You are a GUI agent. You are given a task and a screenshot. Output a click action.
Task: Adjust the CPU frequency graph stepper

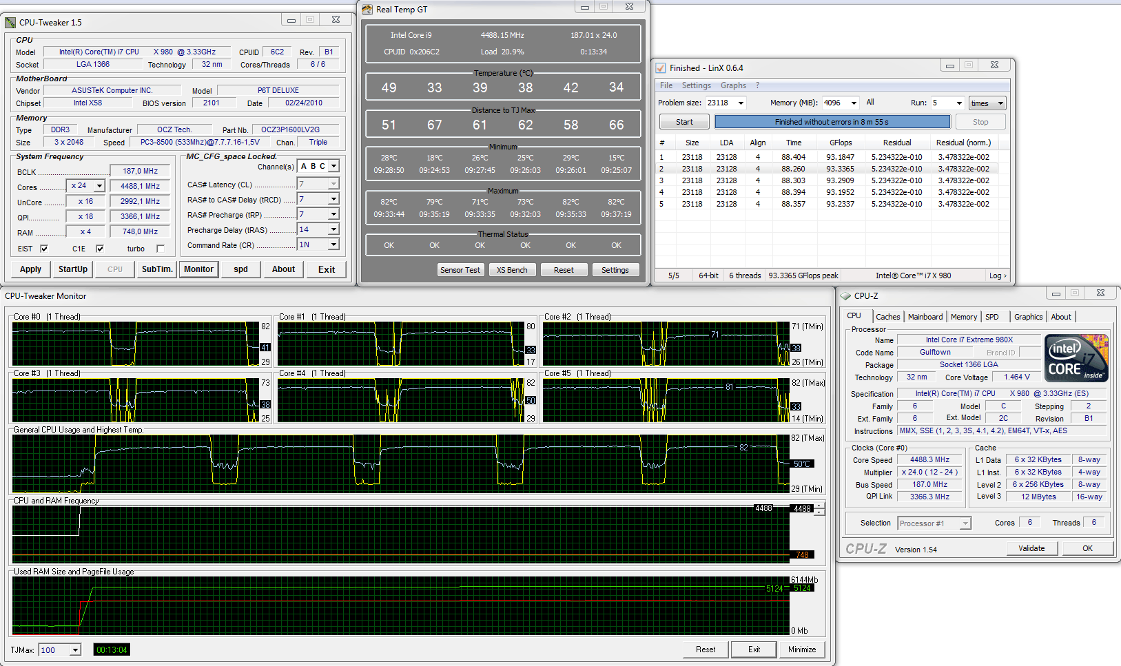(x=819, y=509)
